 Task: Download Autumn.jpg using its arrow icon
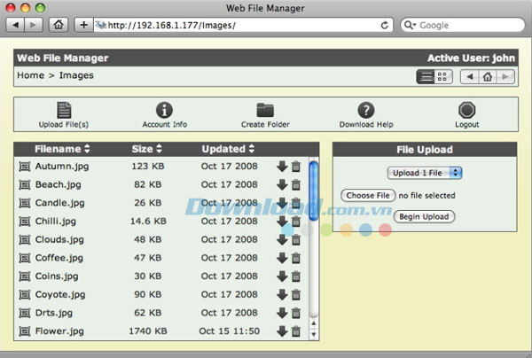point(282,167)
